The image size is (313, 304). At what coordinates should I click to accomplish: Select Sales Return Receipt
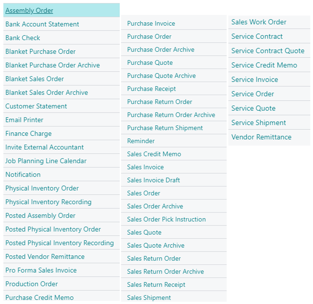pyautogui.click(x=156, y=284)
